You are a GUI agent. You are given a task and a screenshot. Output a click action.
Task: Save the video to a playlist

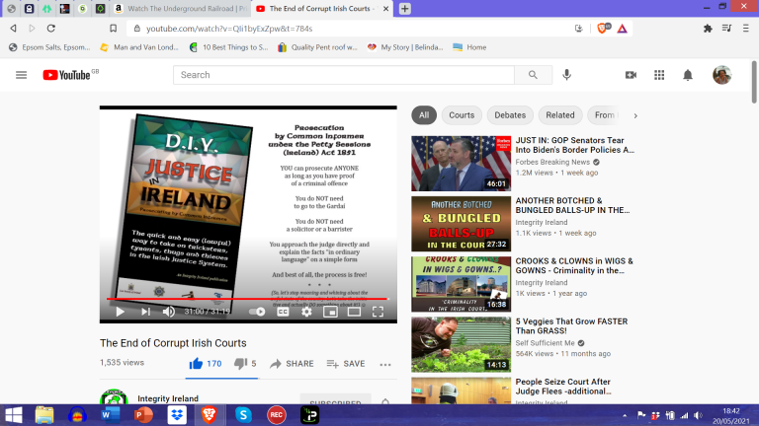(346, 363)
